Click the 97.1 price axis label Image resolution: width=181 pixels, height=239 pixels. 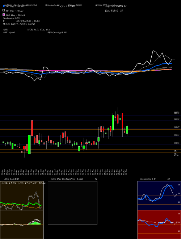(x=176, y=151)
